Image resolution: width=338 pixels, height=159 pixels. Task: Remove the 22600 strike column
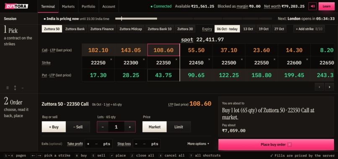point(307,59)
